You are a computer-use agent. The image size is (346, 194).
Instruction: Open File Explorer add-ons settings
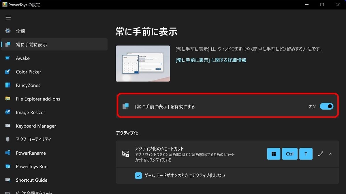(54, 99)
